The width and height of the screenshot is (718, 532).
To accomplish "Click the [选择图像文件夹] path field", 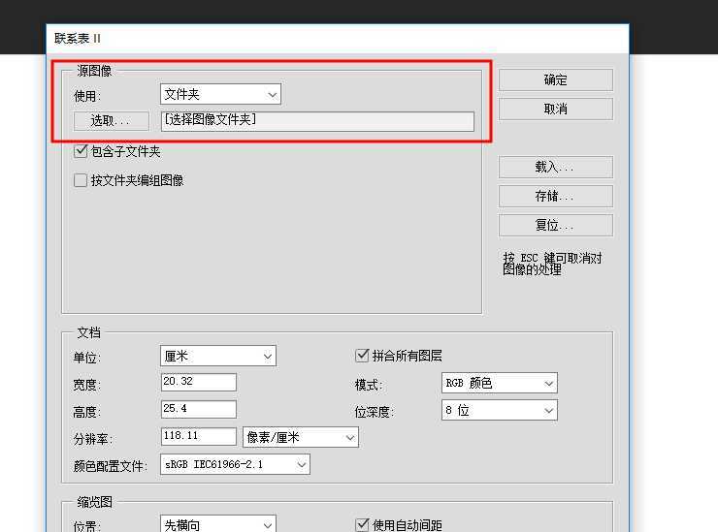I will [x=317, y=121].
